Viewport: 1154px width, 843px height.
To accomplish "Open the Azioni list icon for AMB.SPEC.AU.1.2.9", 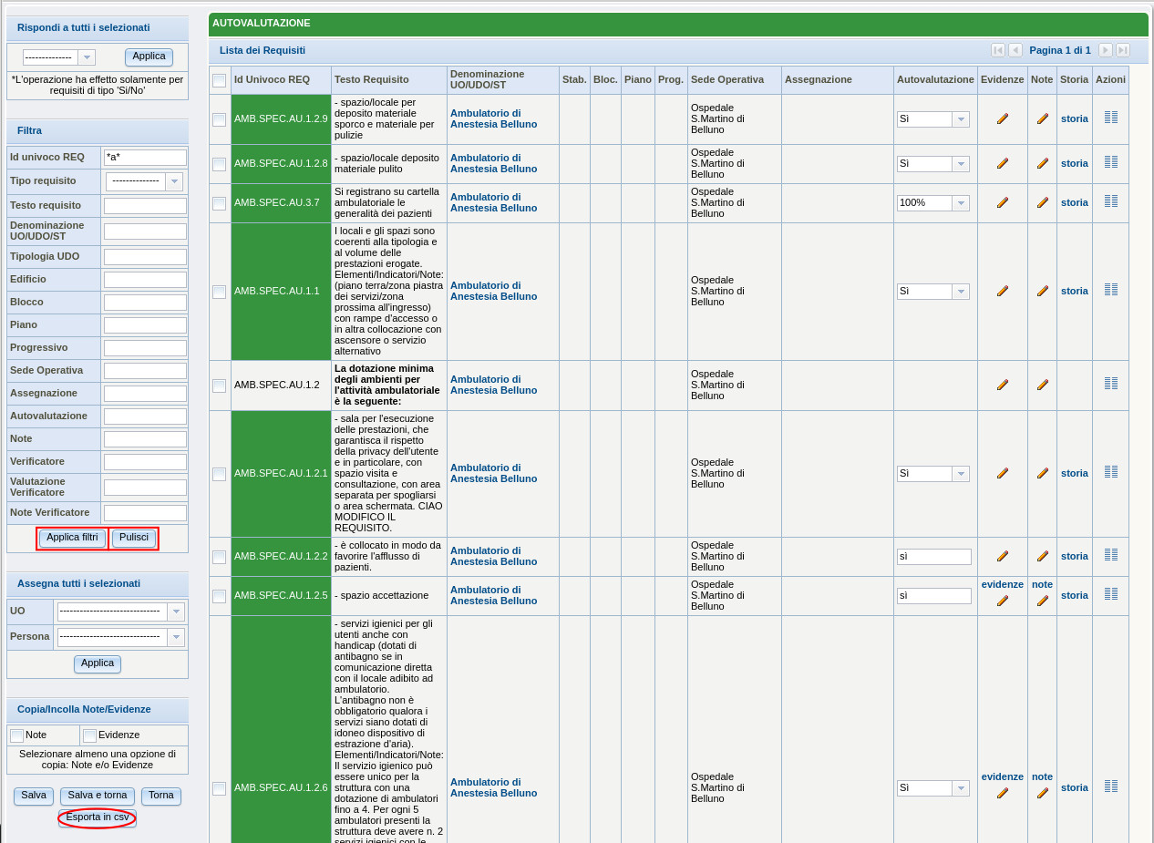I will tap(1110, 118).
